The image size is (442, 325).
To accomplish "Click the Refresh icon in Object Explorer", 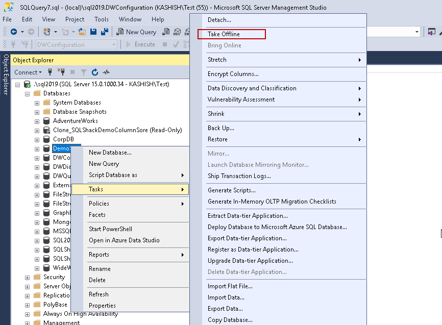I will point(95,72).
